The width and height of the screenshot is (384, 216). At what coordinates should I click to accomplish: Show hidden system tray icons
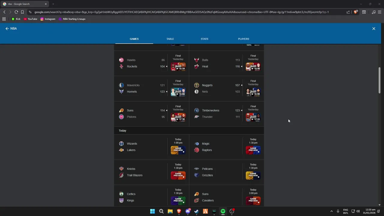pyautogui.click(x=331, y=211)
